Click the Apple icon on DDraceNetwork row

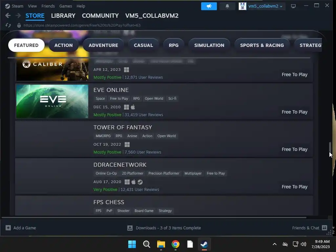click(x=134, y=182)
